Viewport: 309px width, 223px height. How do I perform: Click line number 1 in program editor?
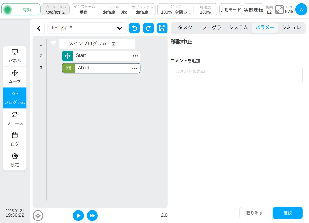pos(41,44)
